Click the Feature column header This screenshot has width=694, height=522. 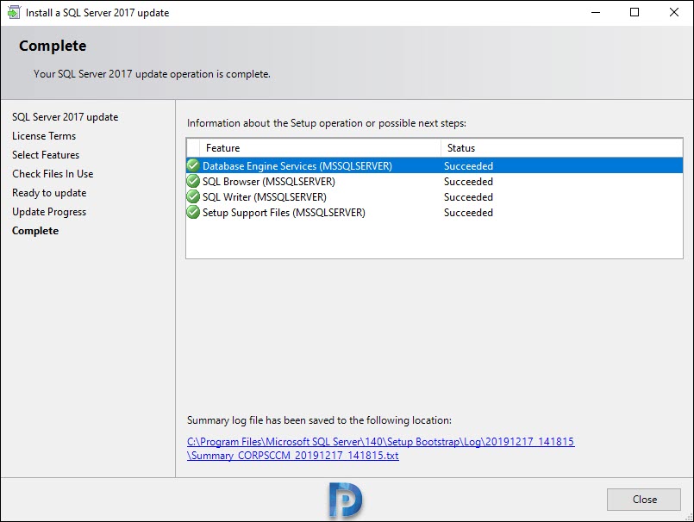(x=321, y=148)
